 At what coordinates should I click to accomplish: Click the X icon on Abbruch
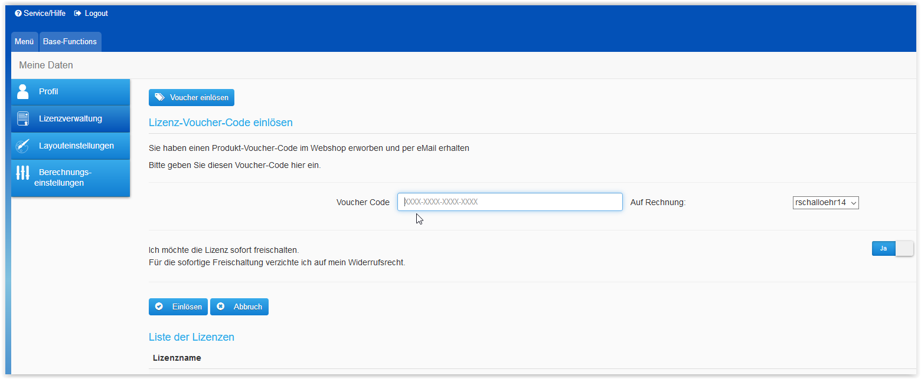click(221, 307)
